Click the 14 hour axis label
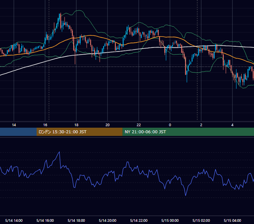This screenshot has height=224, width=254. pos(14,125)
